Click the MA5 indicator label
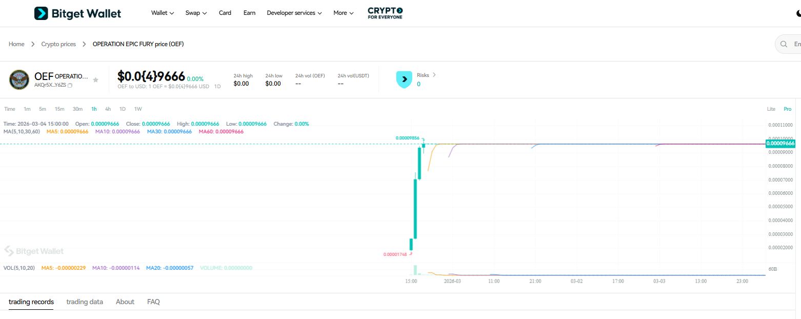The height and width of the screenshot is (319, 801). coord(67,132)
